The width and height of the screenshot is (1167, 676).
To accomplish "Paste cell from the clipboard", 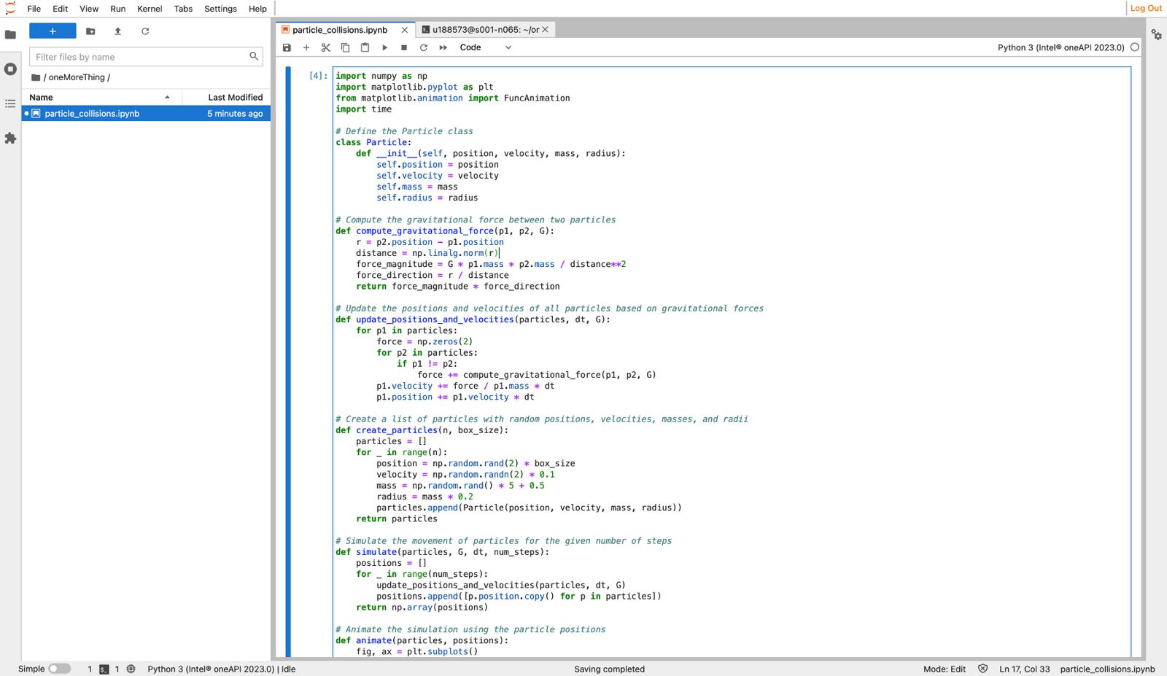I will pos(365,47).
